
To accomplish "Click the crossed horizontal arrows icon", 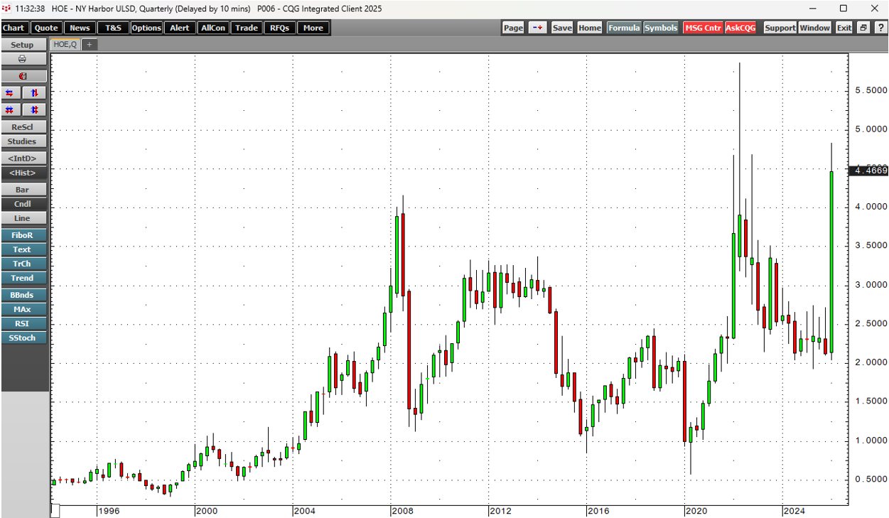I will coord(10,110).
